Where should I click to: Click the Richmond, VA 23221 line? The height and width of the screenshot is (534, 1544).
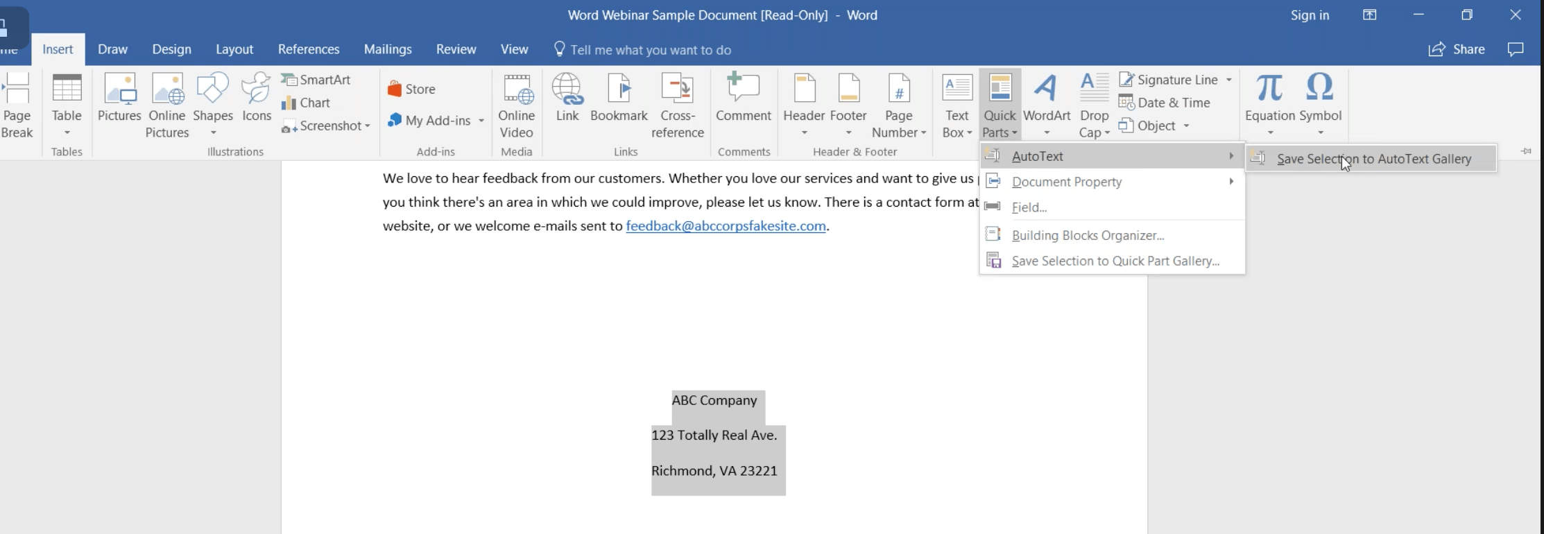[x=714, y=471]
